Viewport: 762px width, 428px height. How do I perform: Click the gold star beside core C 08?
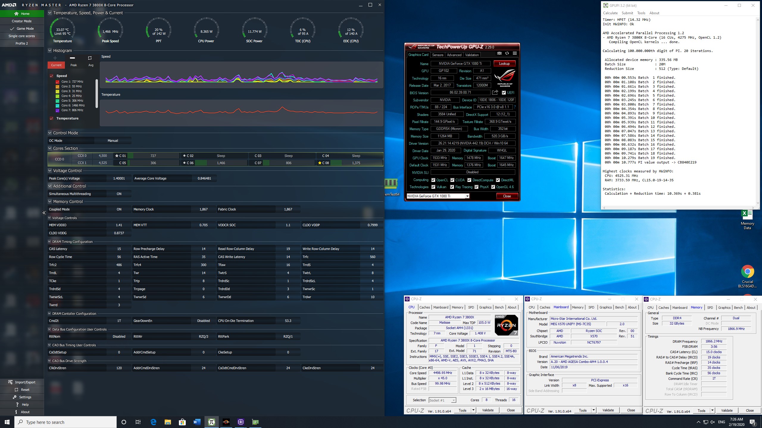pyautogui.click(x=320, y=163)
